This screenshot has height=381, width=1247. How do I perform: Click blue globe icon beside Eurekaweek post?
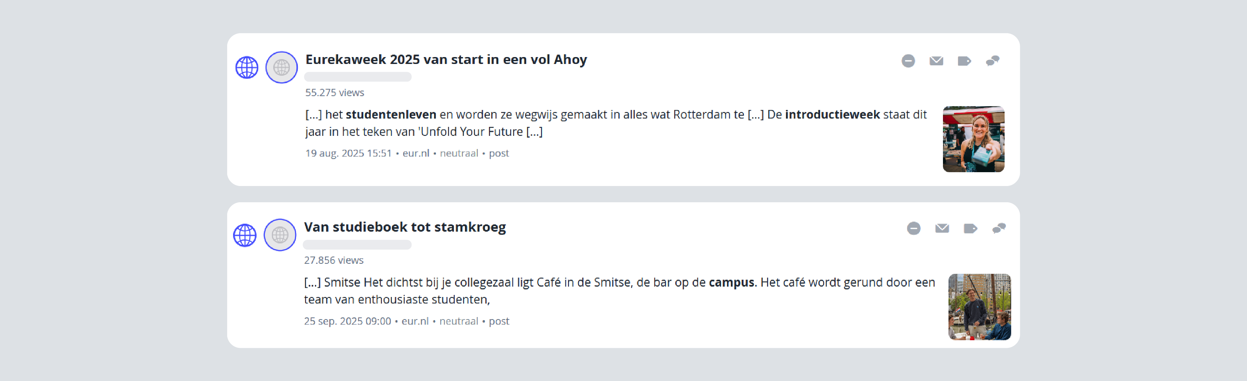pos(247,68)
